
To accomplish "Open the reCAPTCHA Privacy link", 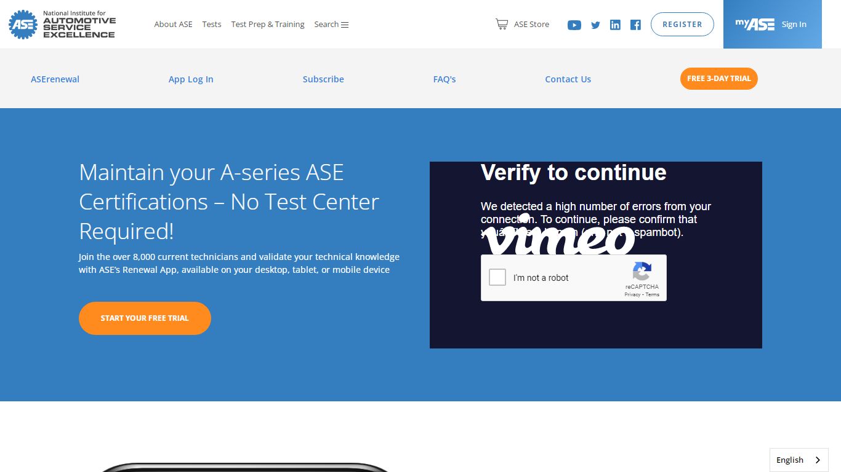I will click(632, 294).
